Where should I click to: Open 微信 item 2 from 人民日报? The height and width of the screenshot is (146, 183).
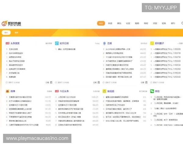pyautogui.click(x=166, y=103)
